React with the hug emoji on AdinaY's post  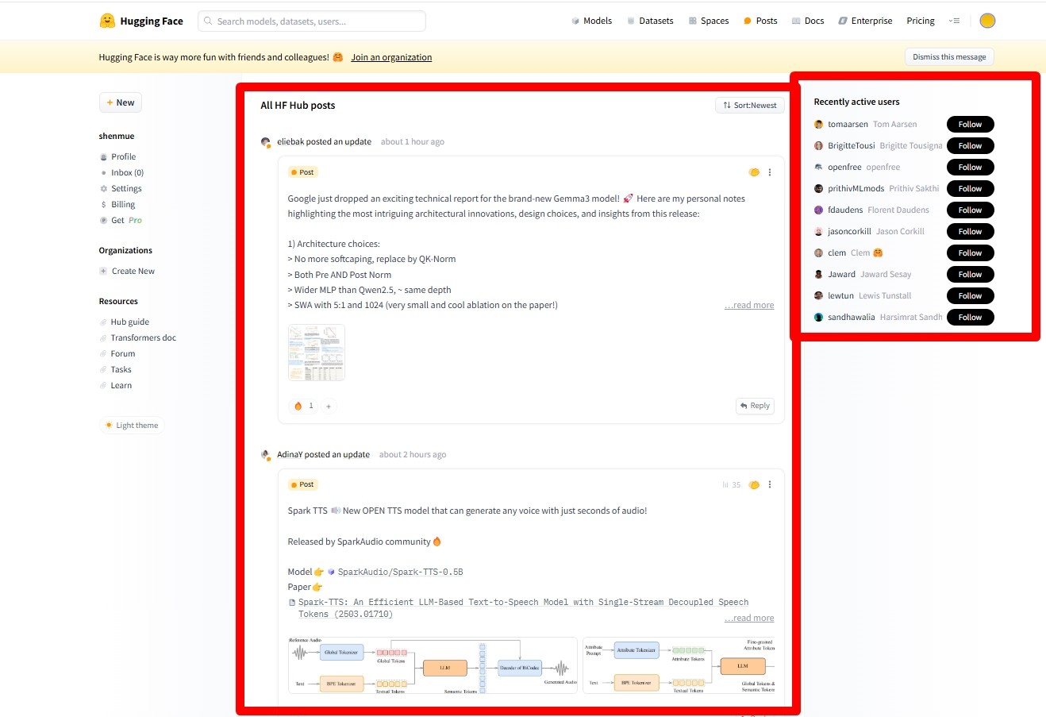tap(754, 484)
